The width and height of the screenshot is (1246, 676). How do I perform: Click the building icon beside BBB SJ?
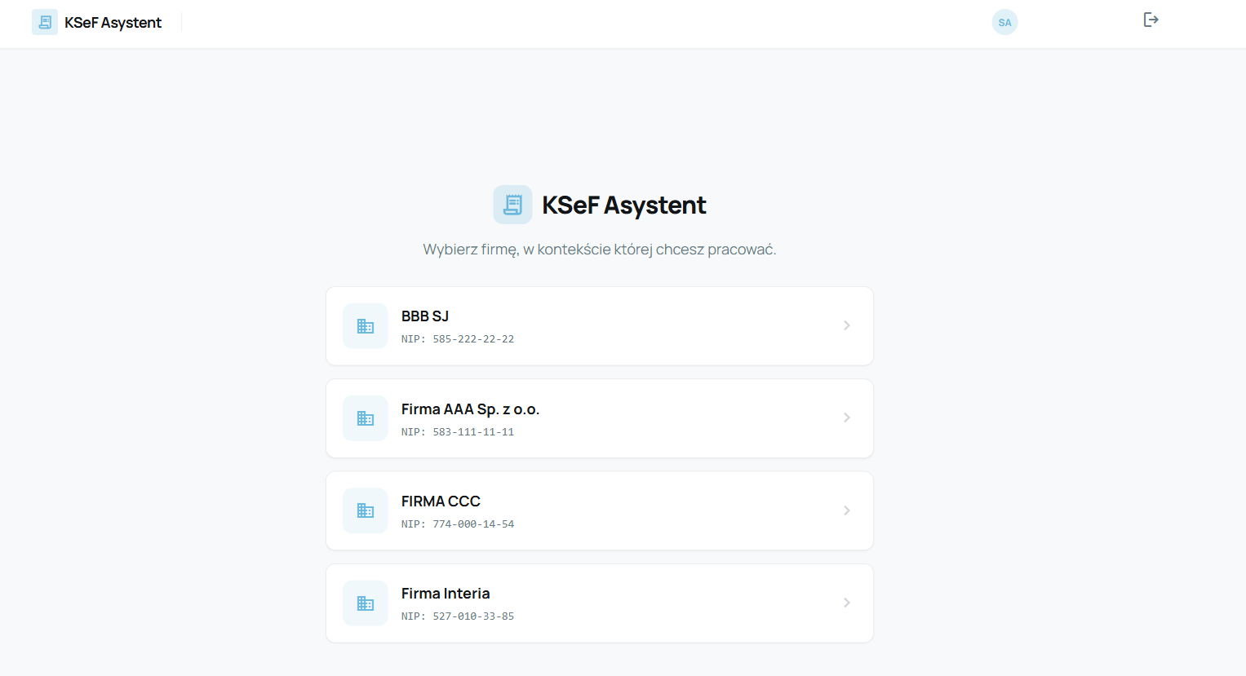pos(366,326)
